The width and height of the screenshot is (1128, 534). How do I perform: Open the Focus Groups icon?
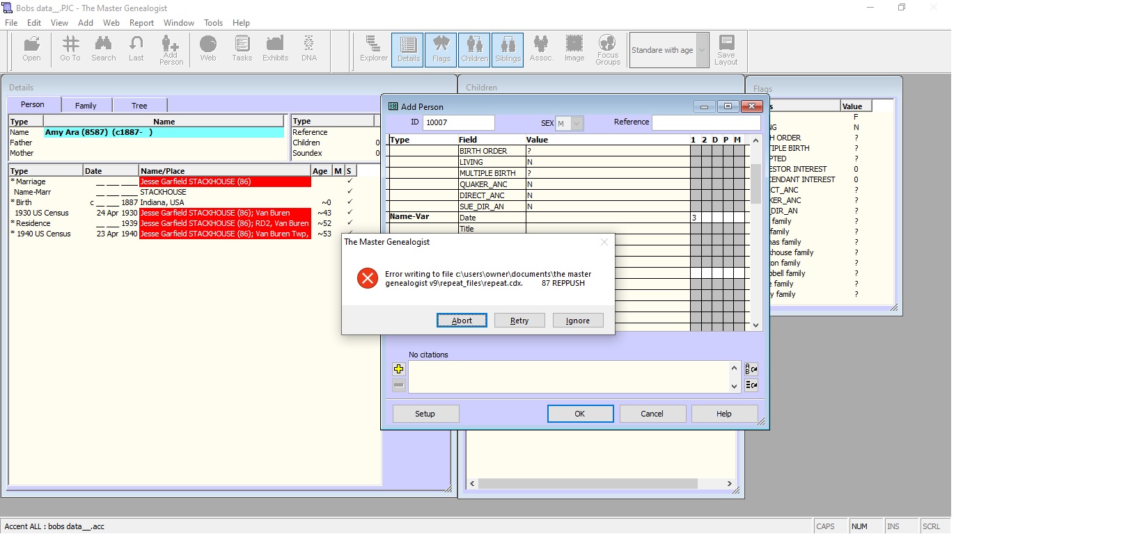608,50
